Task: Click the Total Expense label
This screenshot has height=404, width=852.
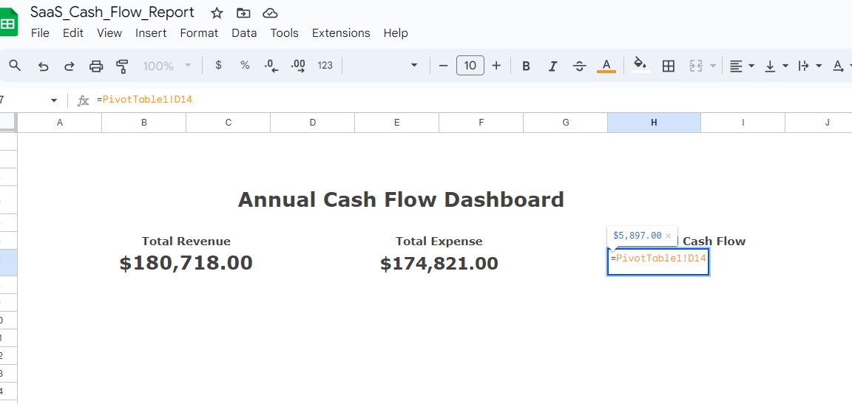Action: 439,242
